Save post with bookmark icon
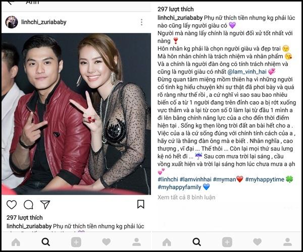Viewport: 303px width, 252px height. (x=141, y=204)
